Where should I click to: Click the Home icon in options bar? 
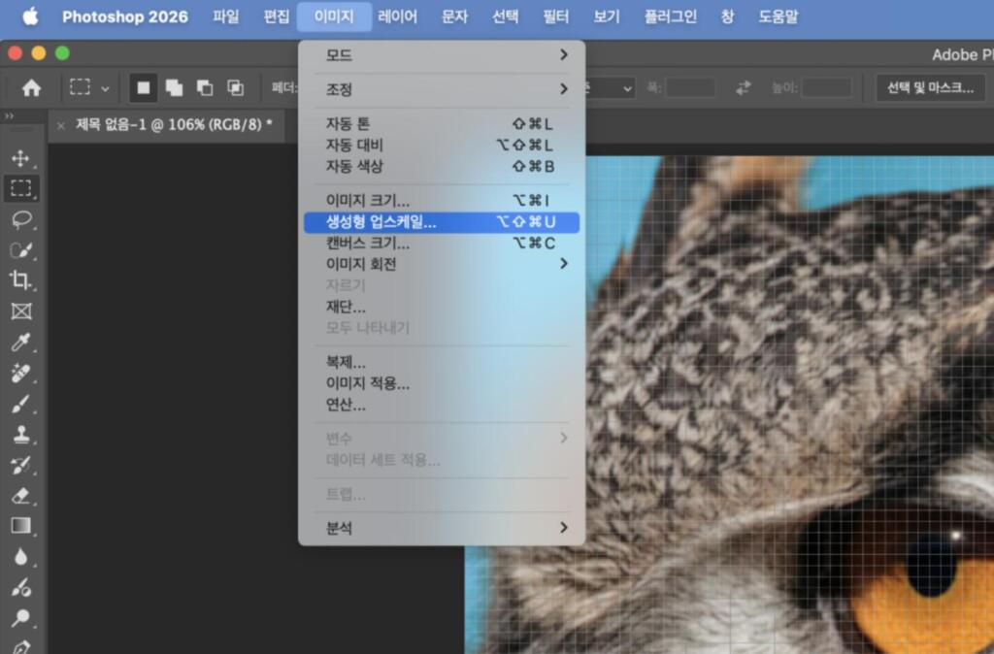click(x=31, y=88)
